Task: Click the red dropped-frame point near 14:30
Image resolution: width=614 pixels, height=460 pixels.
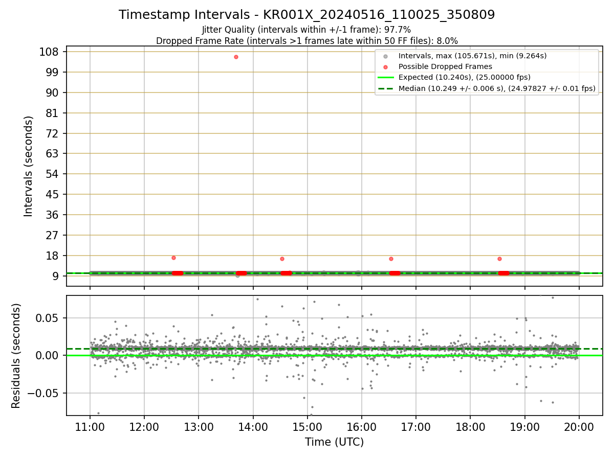Action: 282,259
